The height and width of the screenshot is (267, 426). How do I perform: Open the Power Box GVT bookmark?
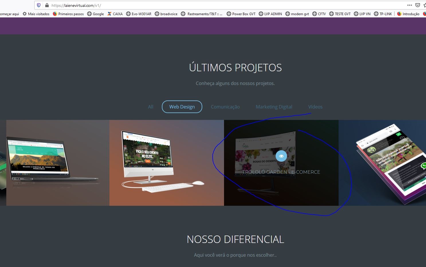tap(241, 14)
